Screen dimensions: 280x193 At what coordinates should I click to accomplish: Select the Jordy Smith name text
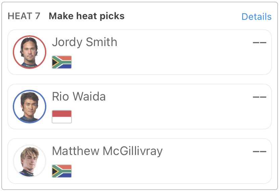coord(85,42)
